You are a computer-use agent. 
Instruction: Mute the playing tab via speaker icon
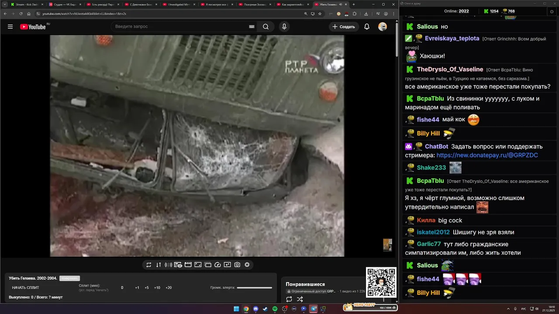341,4
